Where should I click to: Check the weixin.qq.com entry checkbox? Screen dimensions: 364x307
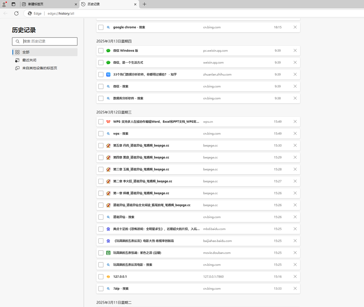pos(101,63)
